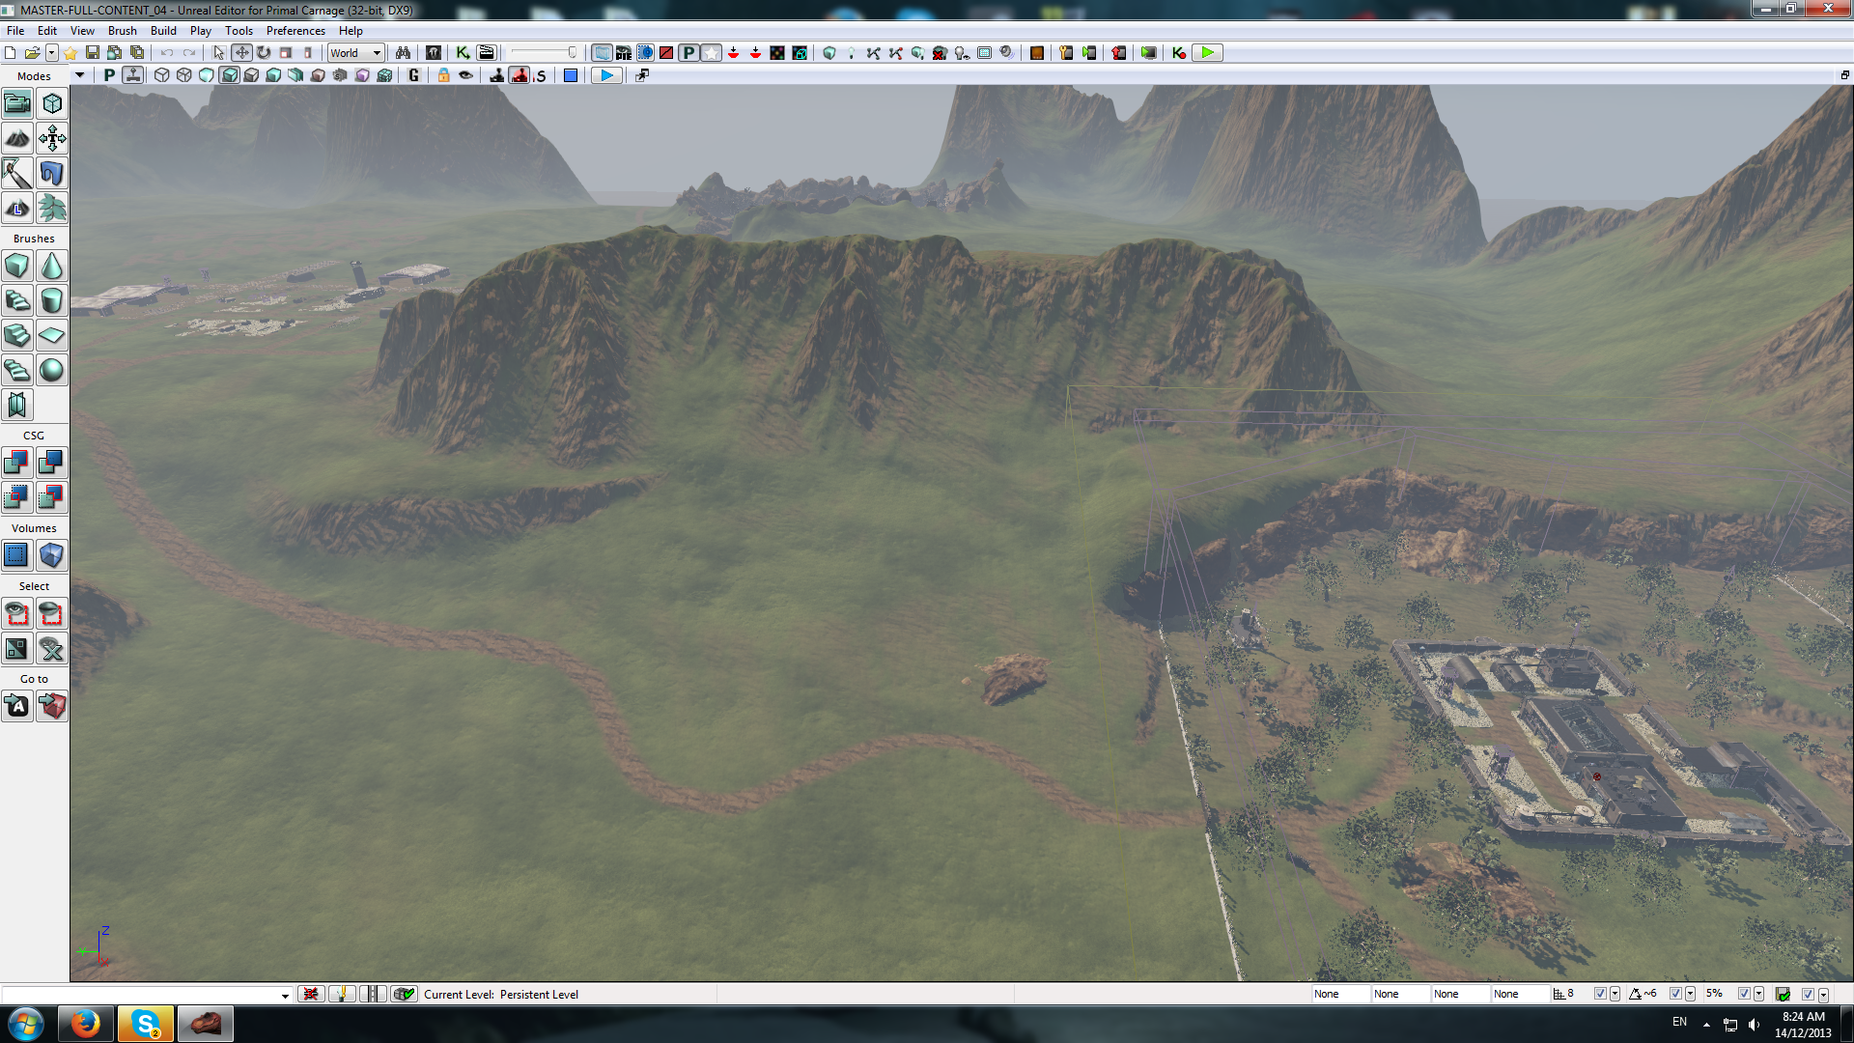
Task: Toggle autosave checkbox in status bar
Action: coord(1808,994)
